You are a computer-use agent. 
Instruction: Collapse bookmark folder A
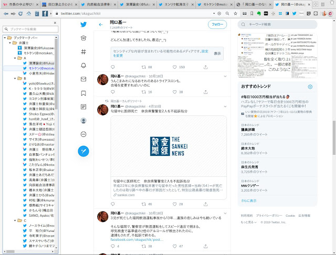click(15, 58)
